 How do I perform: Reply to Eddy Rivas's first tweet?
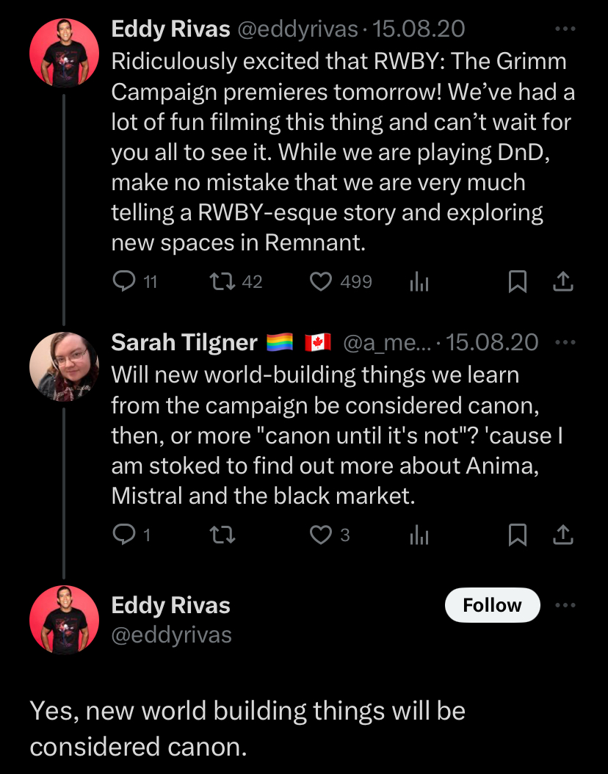click(124, 281)
